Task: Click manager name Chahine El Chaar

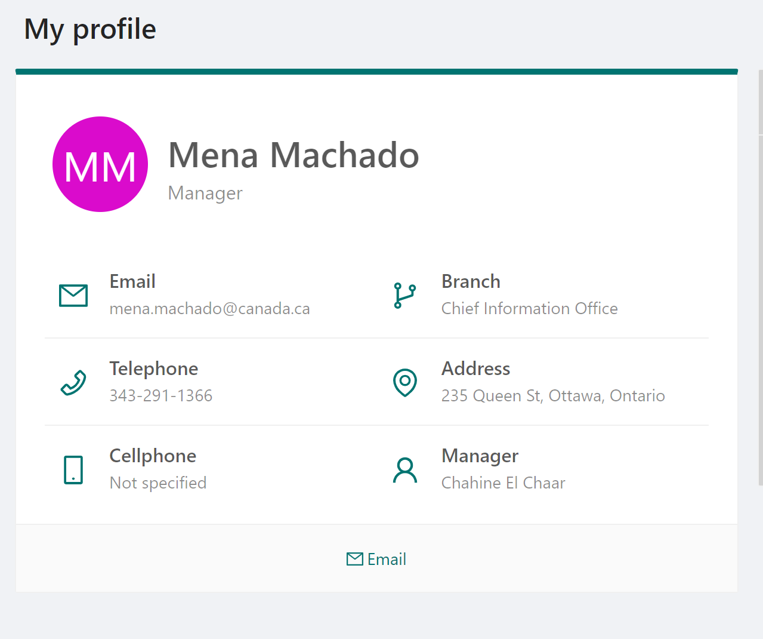Action: point(503,483)
